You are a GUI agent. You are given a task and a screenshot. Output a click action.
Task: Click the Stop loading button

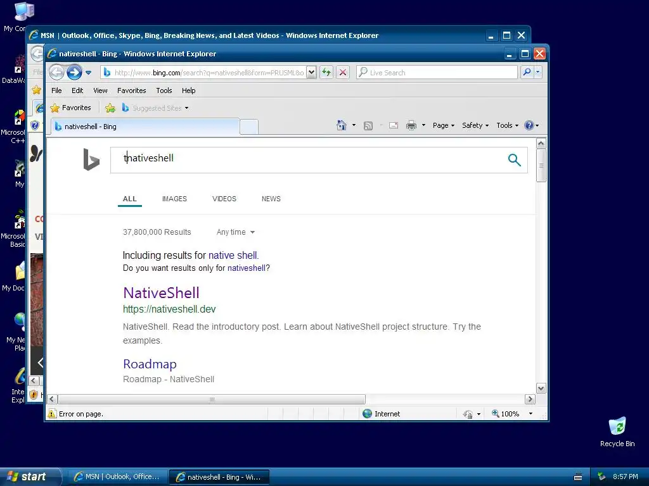point(343,72)
